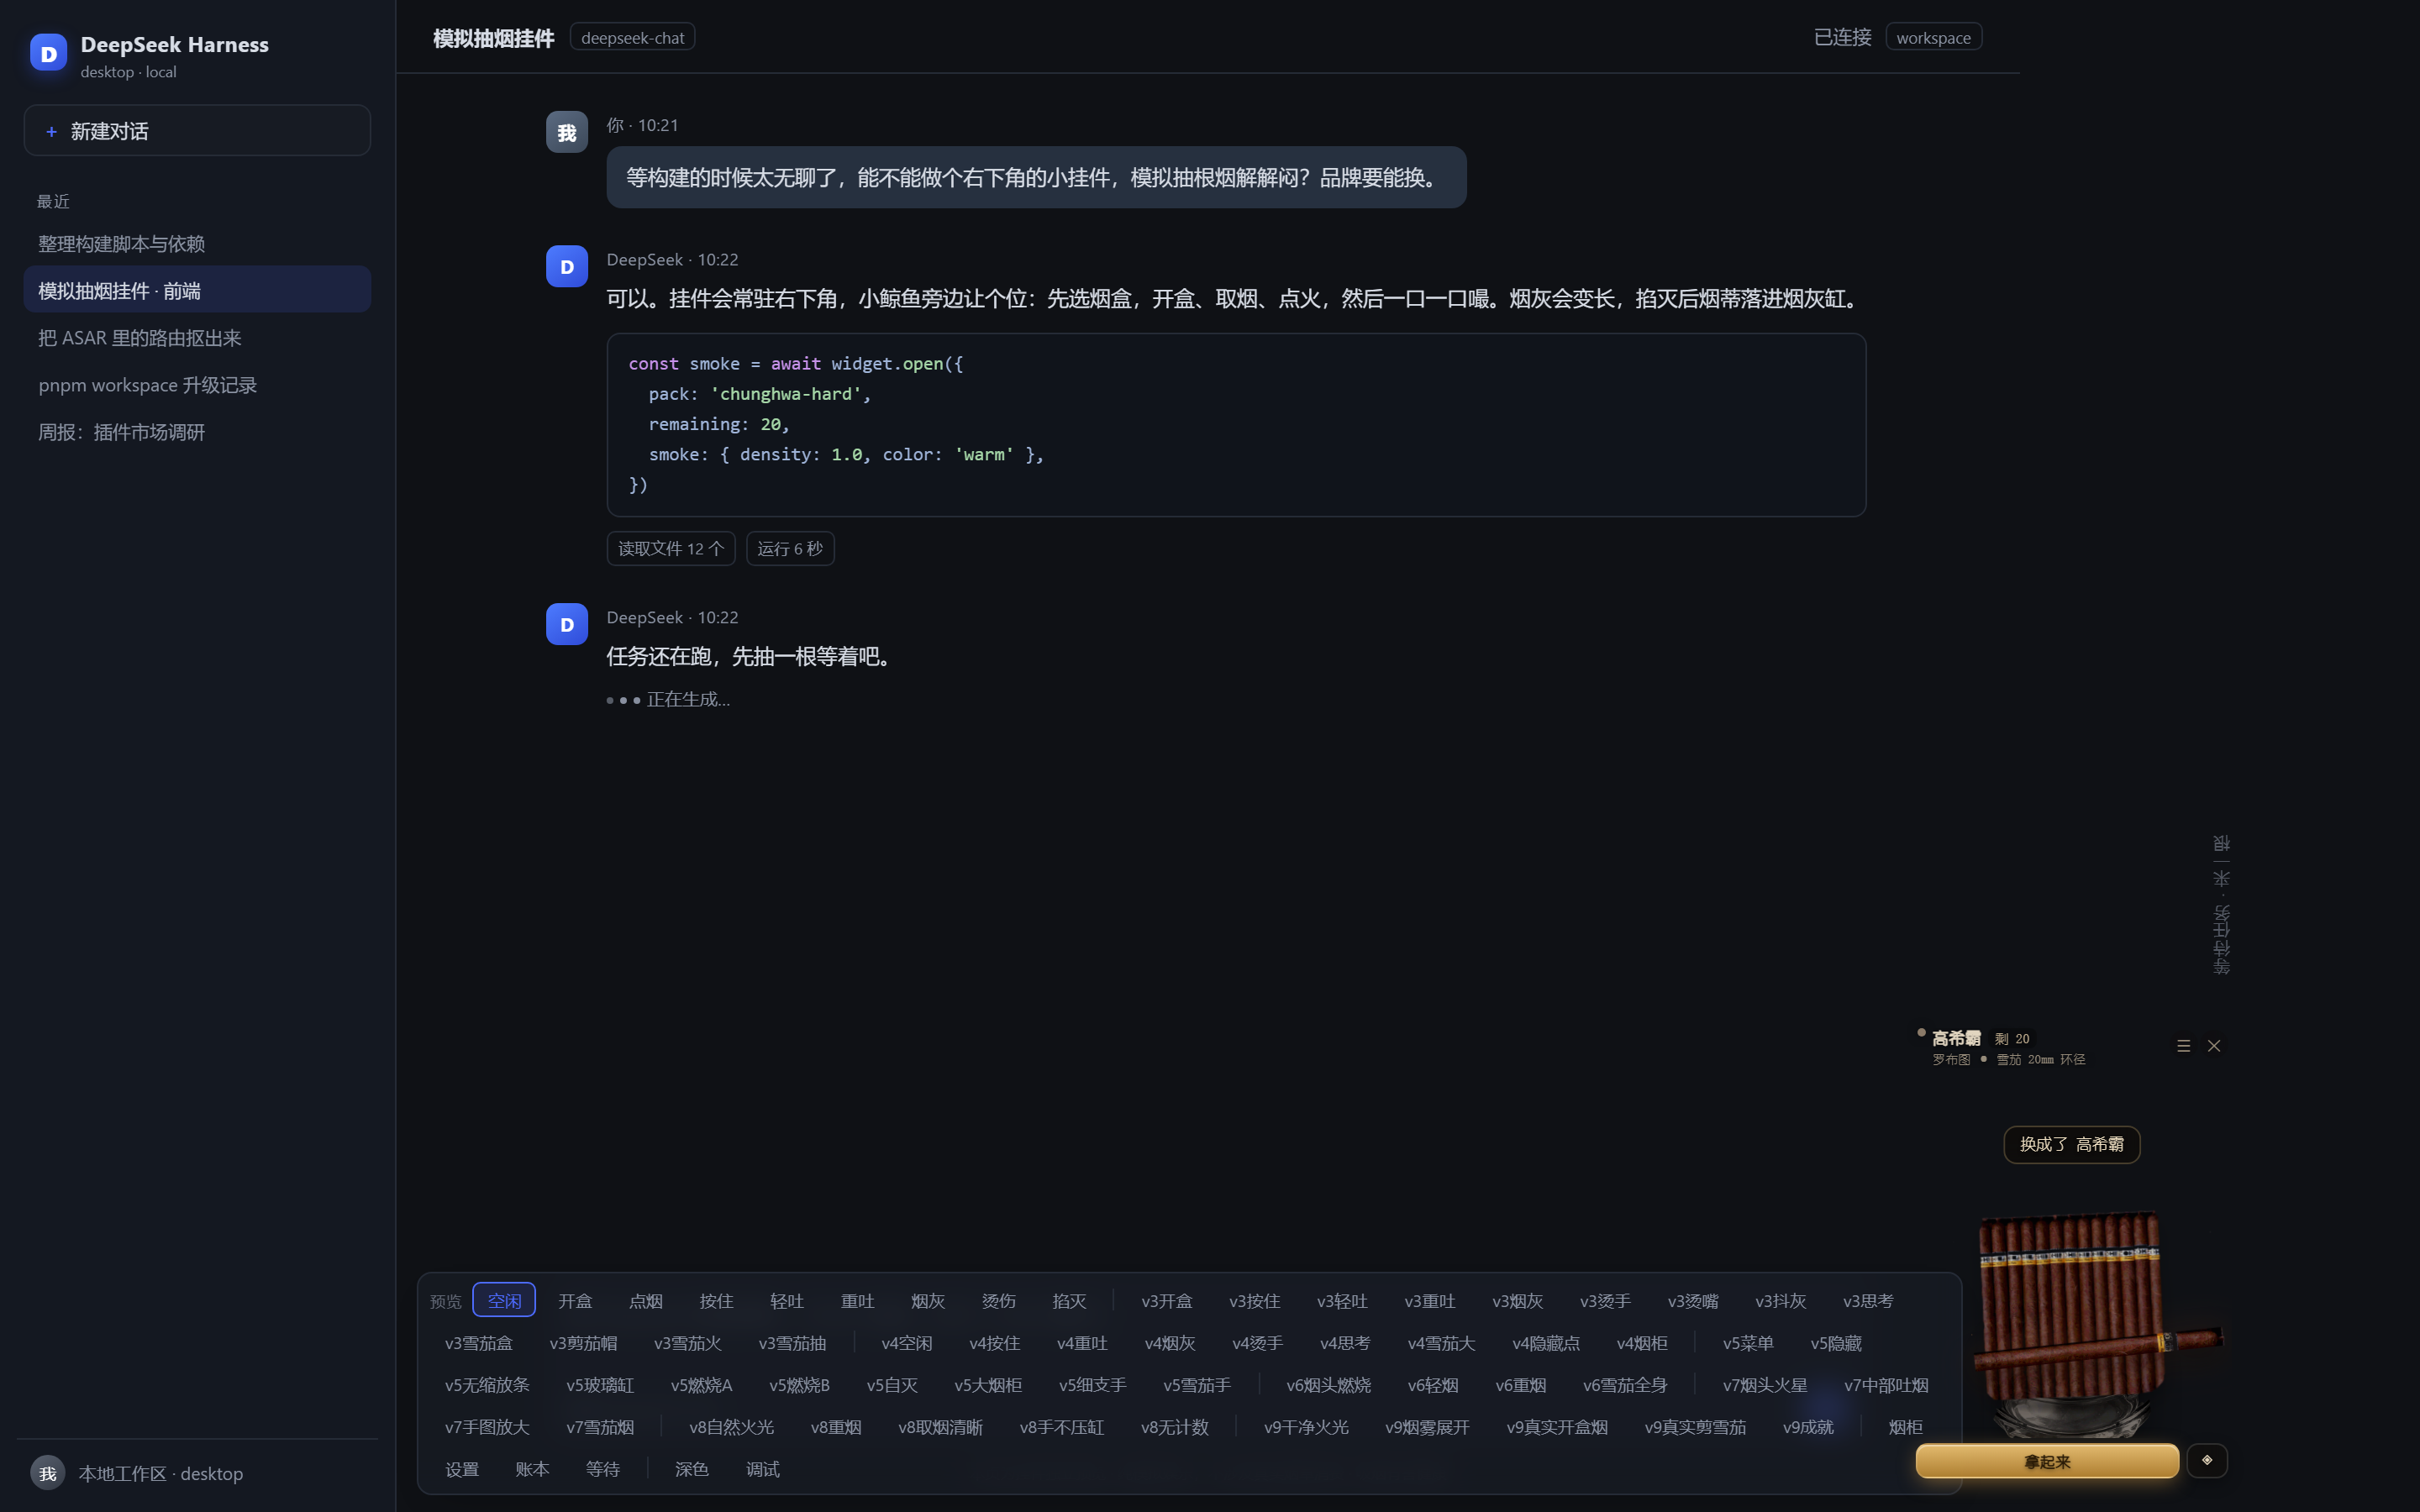Select the v3开盒 preview option

coord(1166,1300)
